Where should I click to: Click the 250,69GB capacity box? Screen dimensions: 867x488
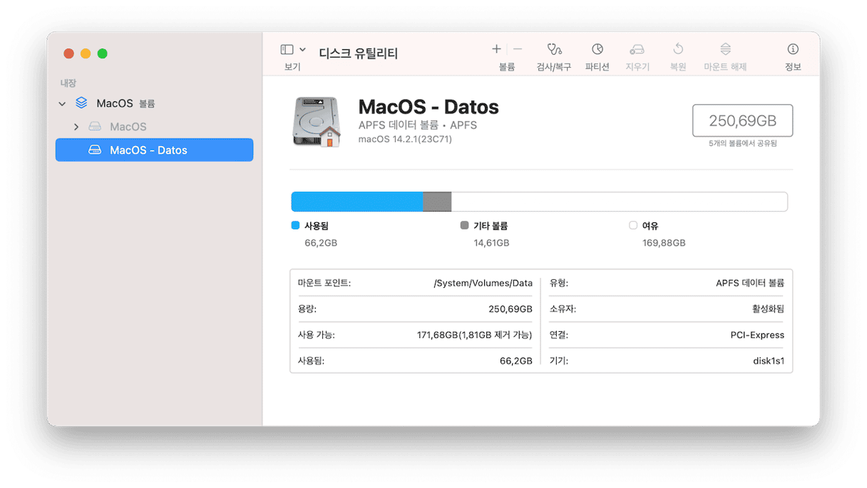(742, 120)
